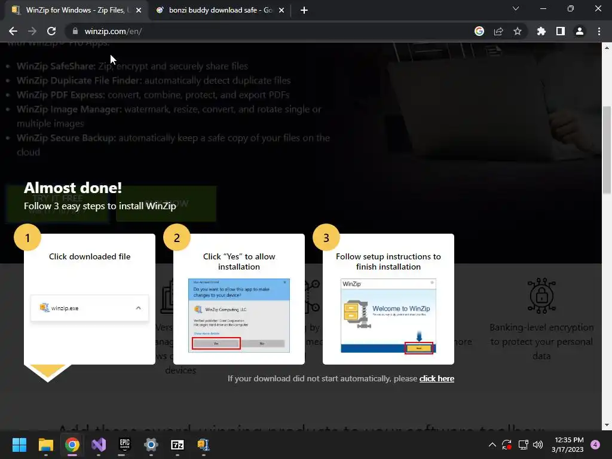Click the forward navigation arrow
Image resolution: width=612 pixels, height=459 pixels.
tap(32, 31)
